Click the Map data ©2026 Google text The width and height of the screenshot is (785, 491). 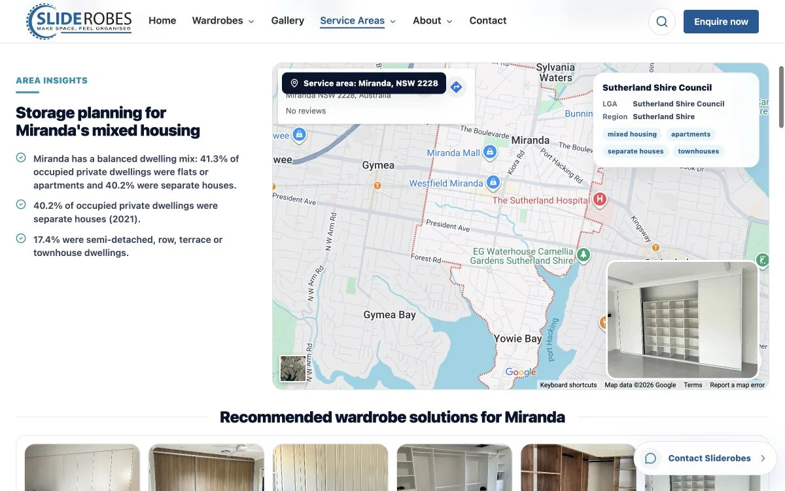[x=640, y=385]
